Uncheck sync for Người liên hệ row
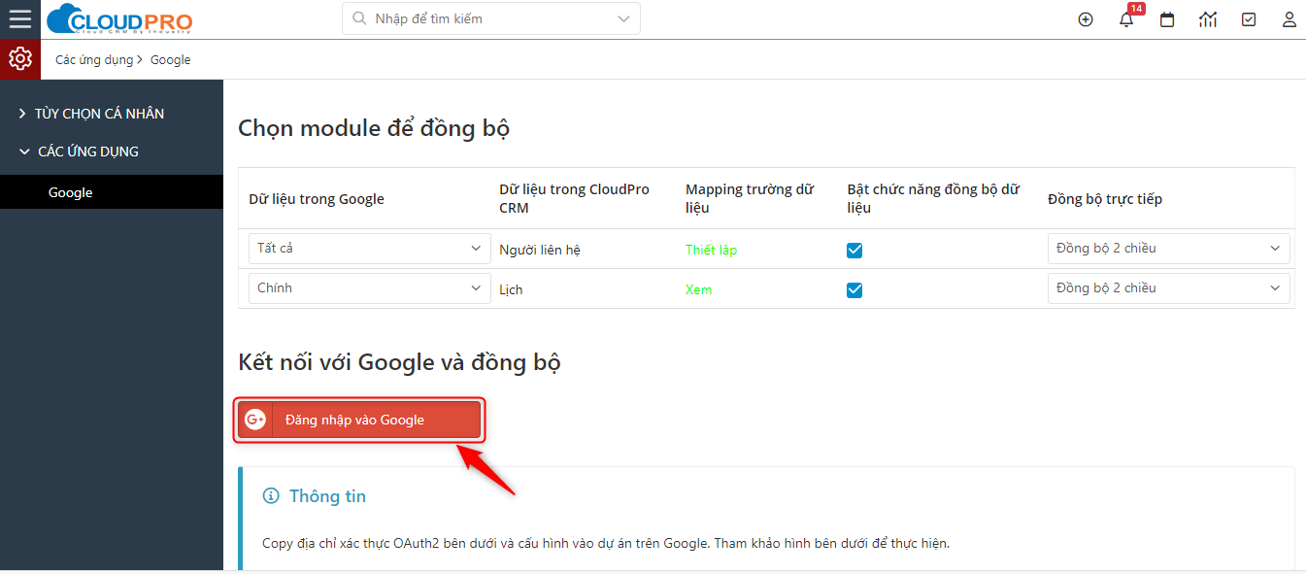Image resolution: width=1306 pixels, height=574 pixels. click(x=854, y=250)
